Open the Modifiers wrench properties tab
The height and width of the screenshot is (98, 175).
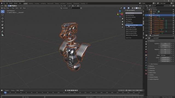tap(146, 58)
